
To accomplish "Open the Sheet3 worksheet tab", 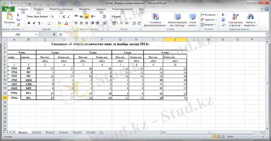I will (x=50, y=133).
